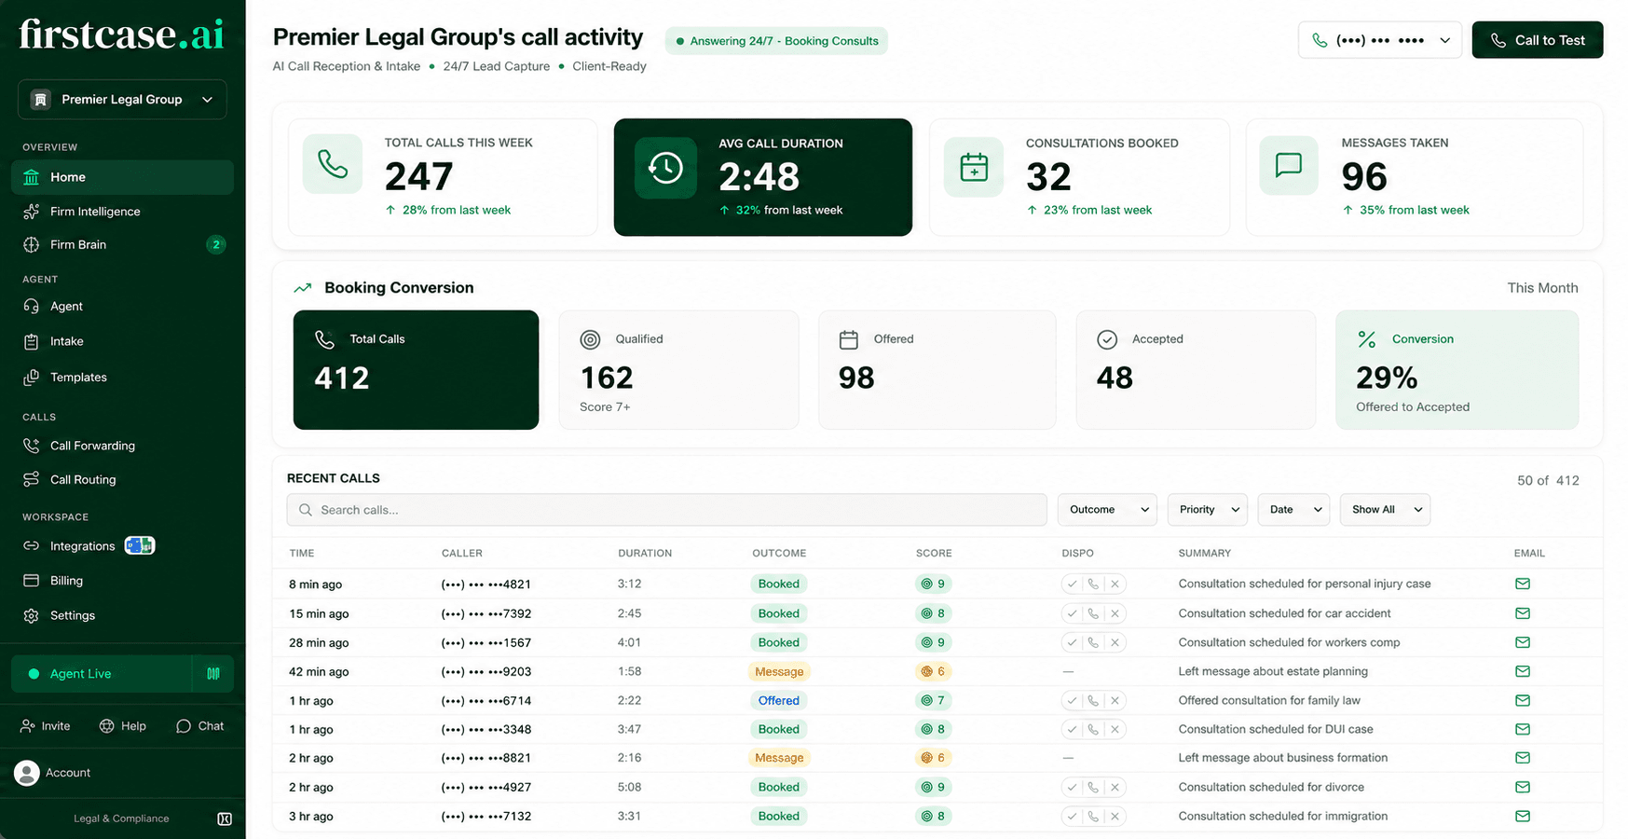This screenshot has height=839, width=1628.
Task: Expand the Premier Legal Group selector
Action: [122, 100]
